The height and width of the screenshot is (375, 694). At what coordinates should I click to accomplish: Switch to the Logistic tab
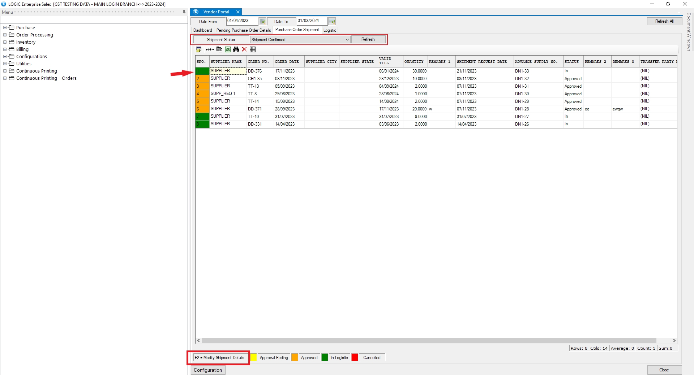(x=330, y=30)
